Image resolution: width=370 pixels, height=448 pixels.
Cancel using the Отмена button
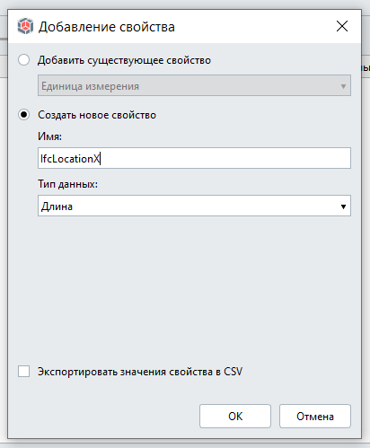(x=315, y=417)
